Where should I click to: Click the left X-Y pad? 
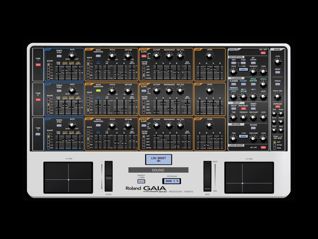tap(68, 178)
